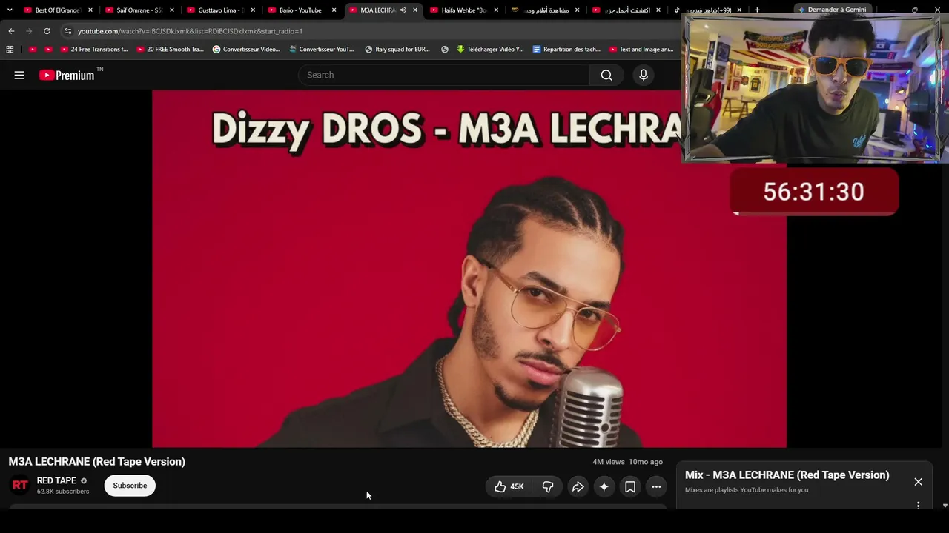Close the Gusttavo Lima tab

253,10
